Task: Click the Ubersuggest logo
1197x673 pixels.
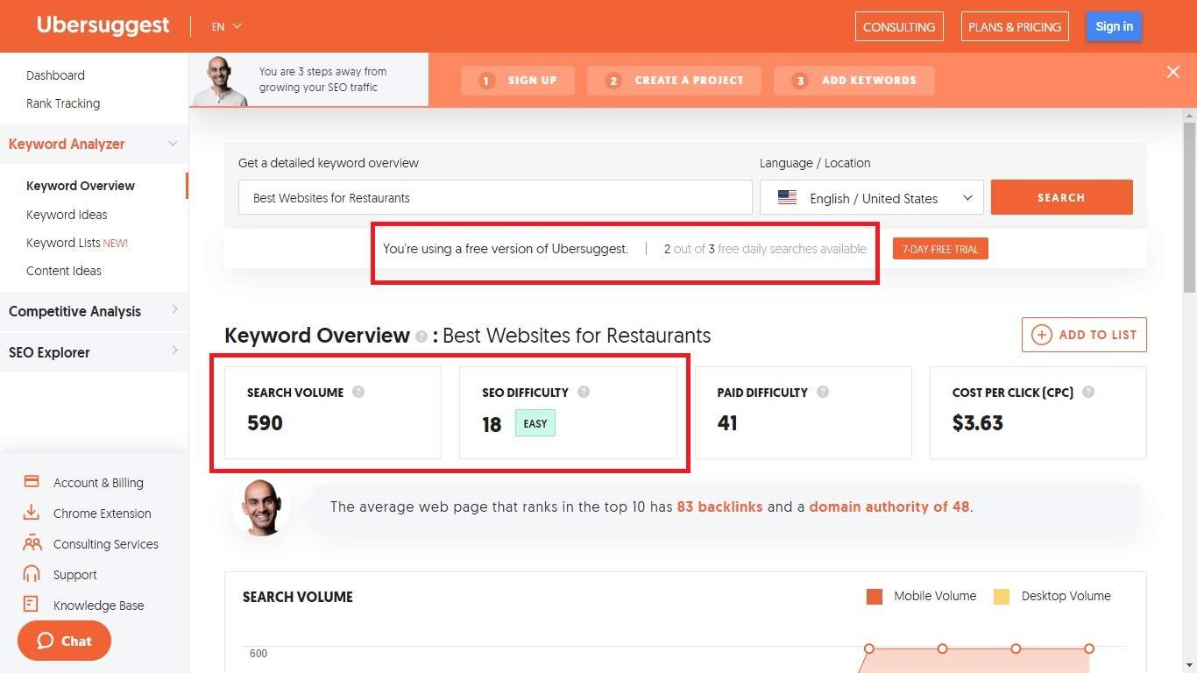Action: point(103,25)
